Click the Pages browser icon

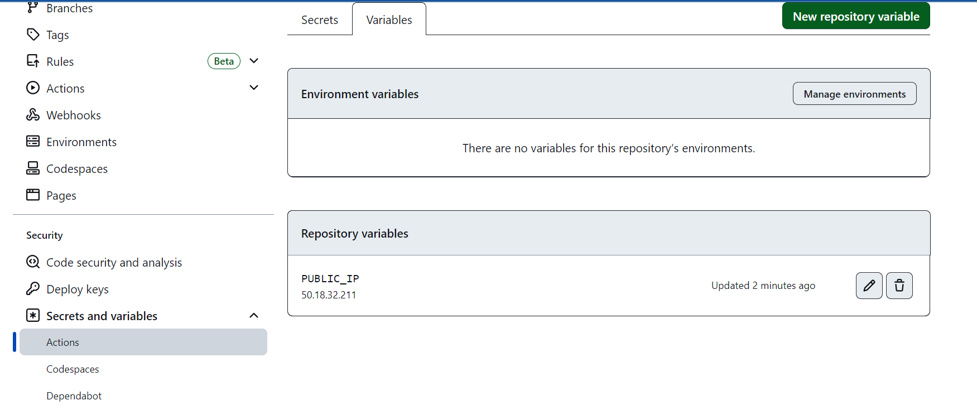click(33, 195)
